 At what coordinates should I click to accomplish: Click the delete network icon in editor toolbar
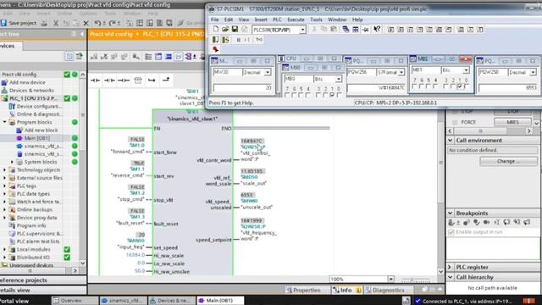(x=103, y=57)
